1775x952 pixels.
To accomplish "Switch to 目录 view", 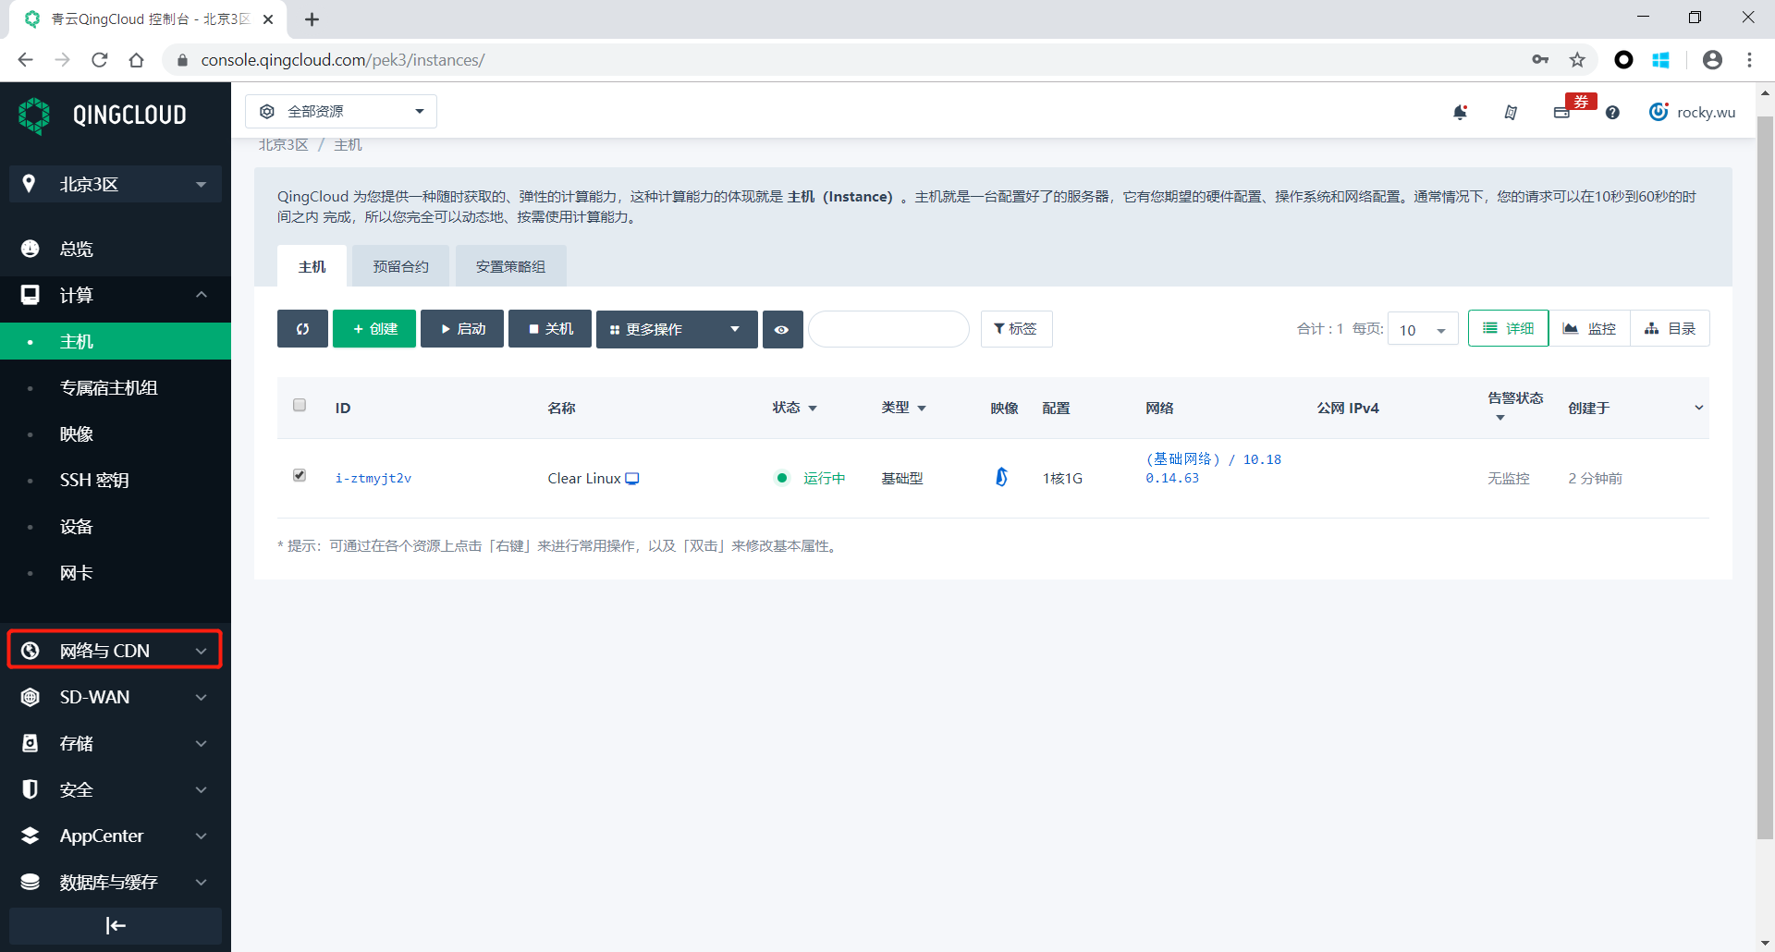I will (x=1670, y=329).
